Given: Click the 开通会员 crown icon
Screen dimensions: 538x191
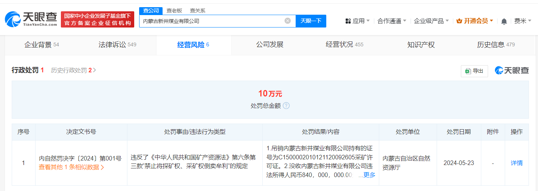Looking at the screenshot, I should pos(459,21).
